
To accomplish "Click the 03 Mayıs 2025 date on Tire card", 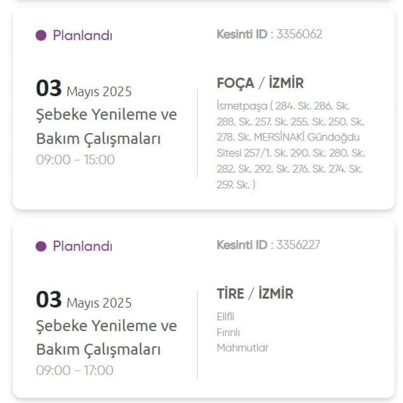I will point(84,300).
